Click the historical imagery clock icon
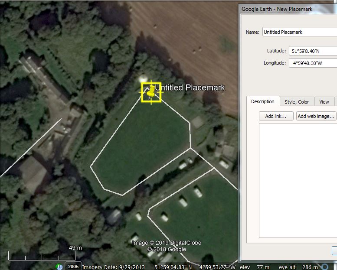337x270 pixels. 59,267
